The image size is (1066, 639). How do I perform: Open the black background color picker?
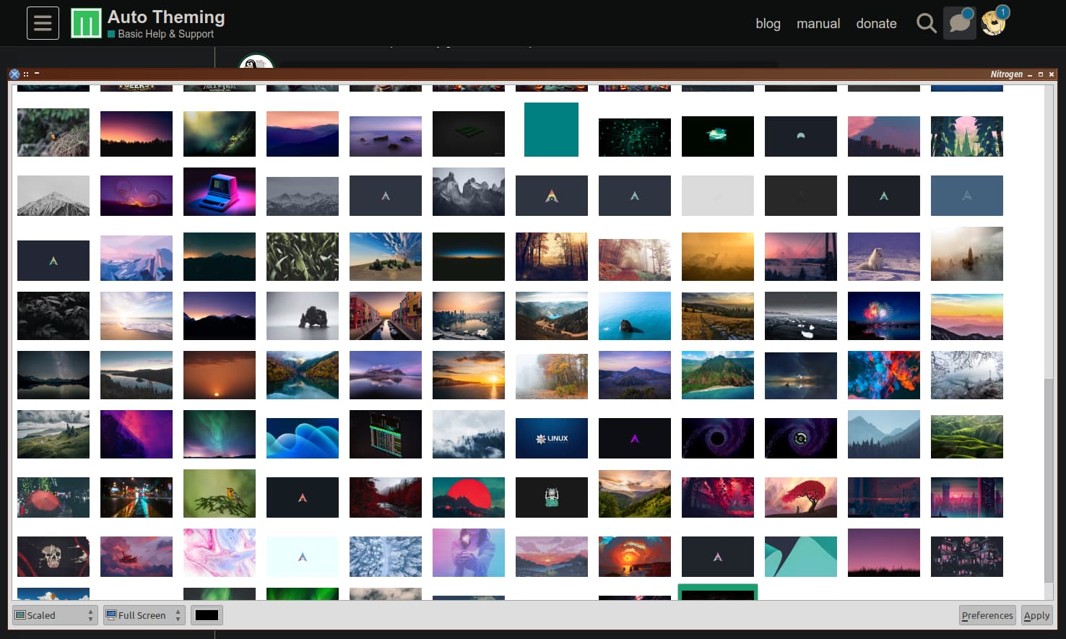pyautogui.click(x=207, y=615)
